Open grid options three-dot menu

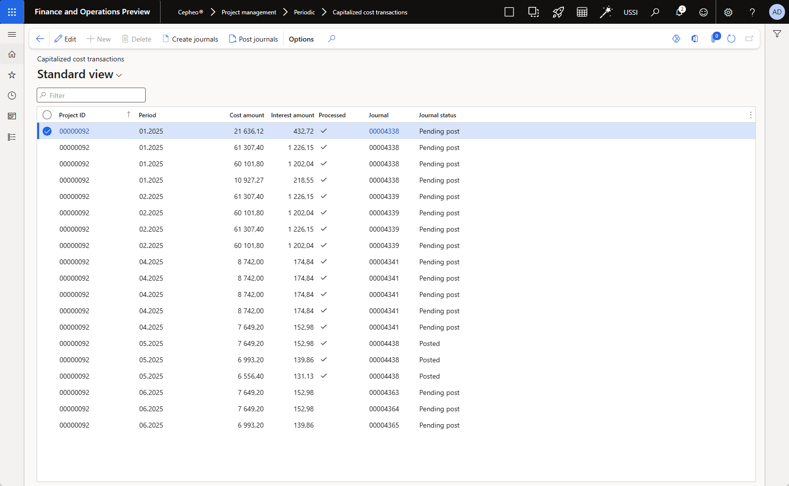pos(750,115)
